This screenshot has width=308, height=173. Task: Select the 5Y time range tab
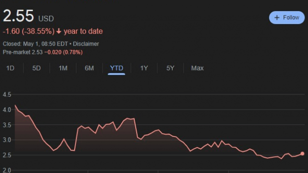click(x=170, y=68)
